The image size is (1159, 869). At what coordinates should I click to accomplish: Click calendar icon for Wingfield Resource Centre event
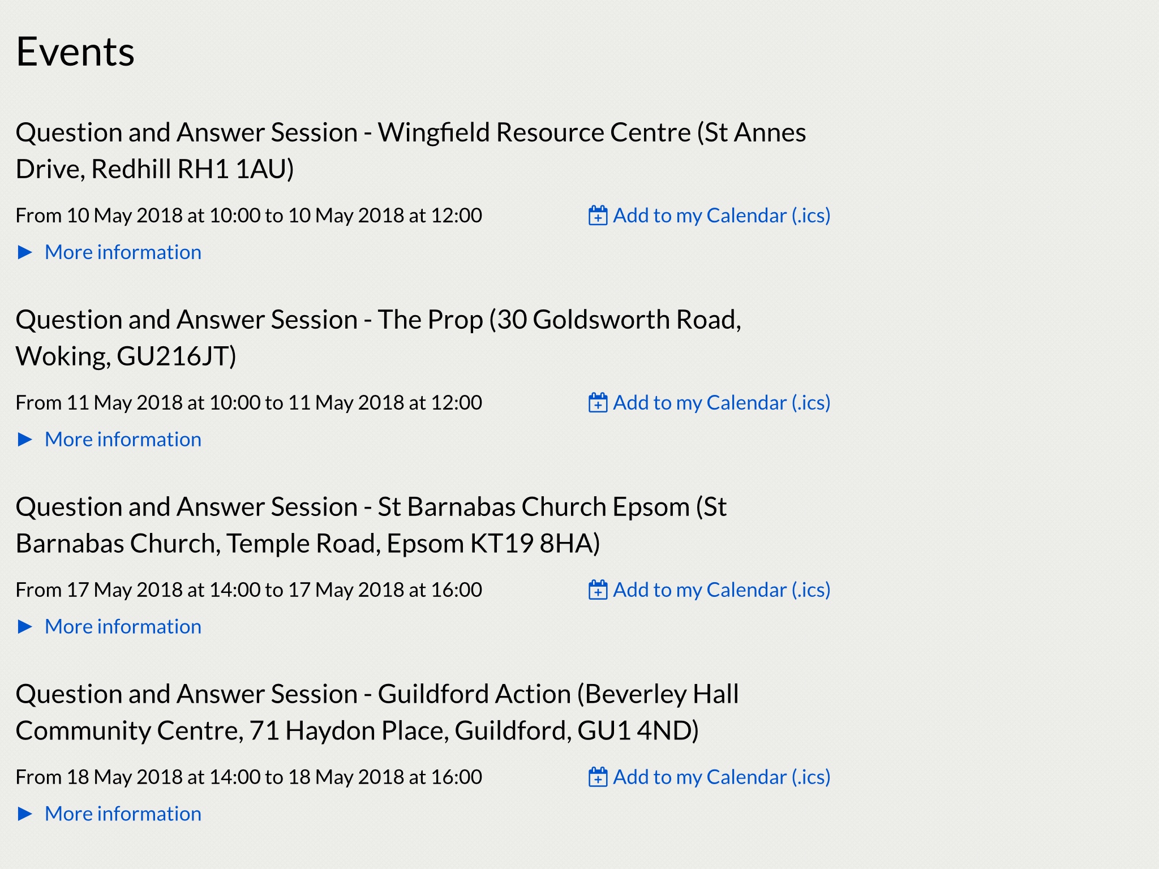[x=598, y=216]
